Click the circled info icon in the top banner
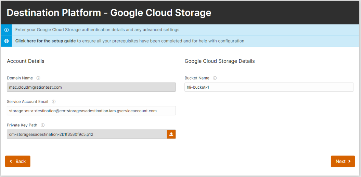The height and width of the screenshot is (177, 361). click(x=7, y=30)
